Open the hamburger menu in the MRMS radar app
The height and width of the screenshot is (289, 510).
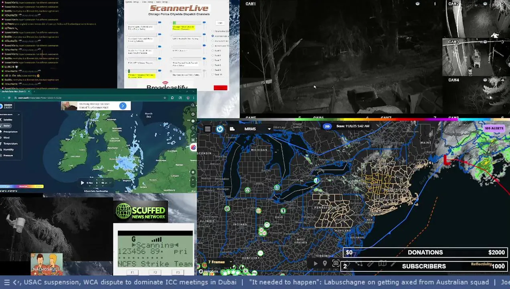(x=207, y=129)
